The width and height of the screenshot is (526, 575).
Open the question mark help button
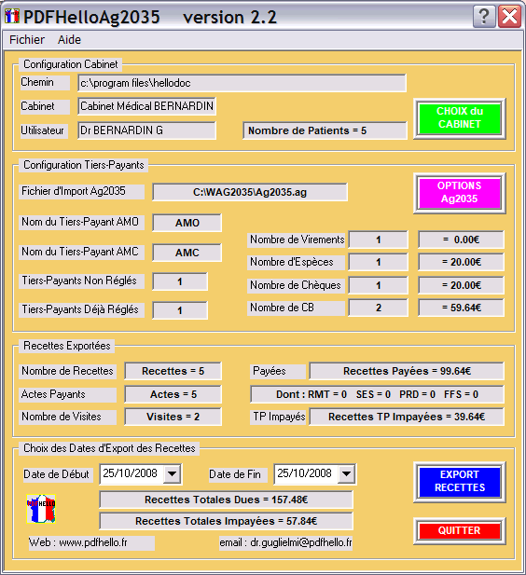pos(484,16)
